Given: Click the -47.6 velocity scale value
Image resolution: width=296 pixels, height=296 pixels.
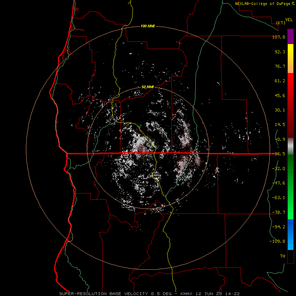Looking at the screenshot, I should coord(279,183).
